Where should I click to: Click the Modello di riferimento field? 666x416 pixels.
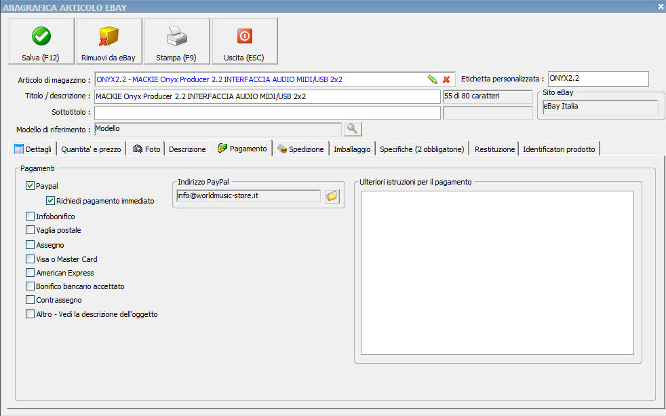click(x=218, y=129)
